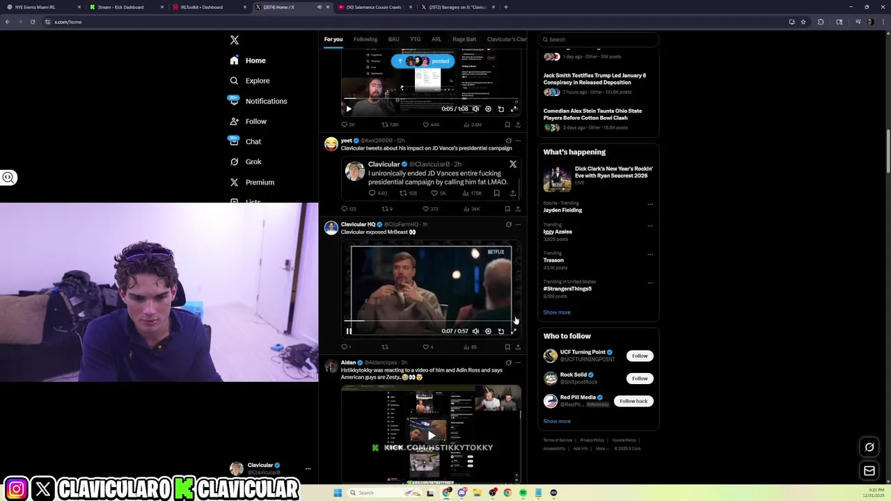Image resolution: width=891 pixels, height=501 pixels.
Task: Open the Grok floating button at bottom right
Action: (x=869, y=447)
